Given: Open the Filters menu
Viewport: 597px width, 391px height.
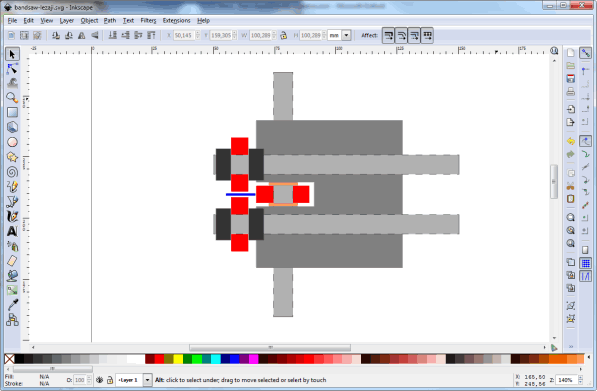Looking at the screenshot, I should coord(148,21).
